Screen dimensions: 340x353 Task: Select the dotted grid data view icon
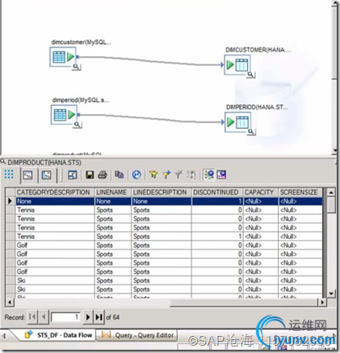coord(9,174)
